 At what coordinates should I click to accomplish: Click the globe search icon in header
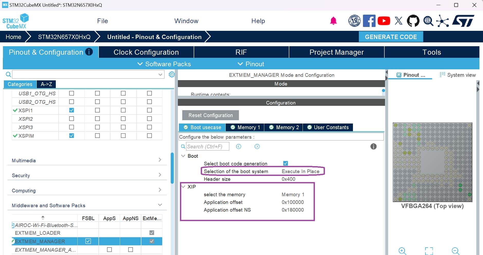click(428, 21)
